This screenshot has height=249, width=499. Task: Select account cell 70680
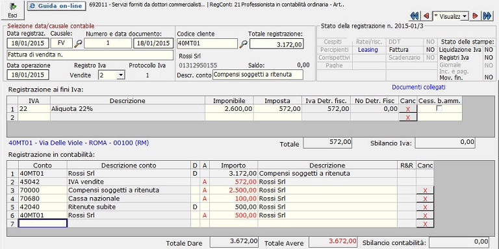coord(43,198)
